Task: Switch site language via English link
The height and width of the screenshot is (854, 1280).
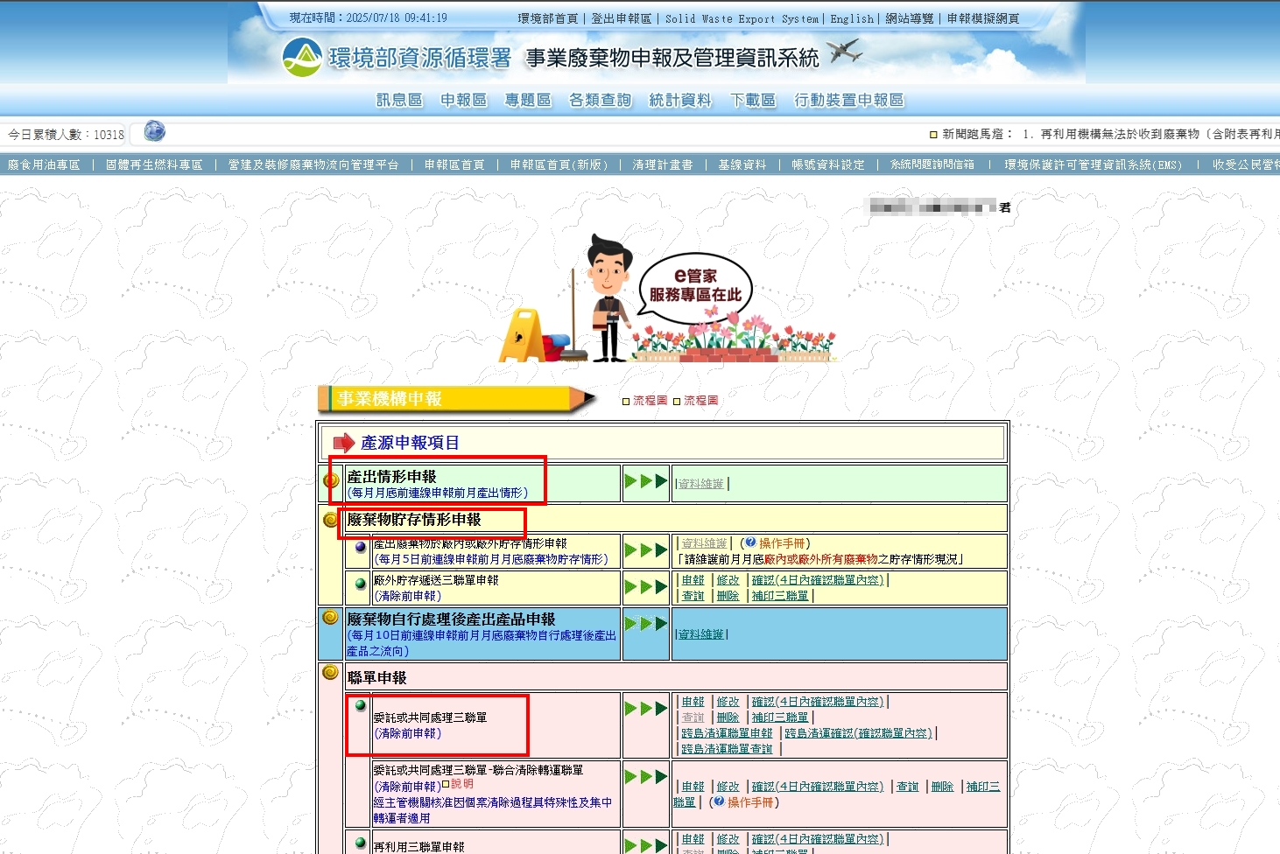Action: (851, 18)
